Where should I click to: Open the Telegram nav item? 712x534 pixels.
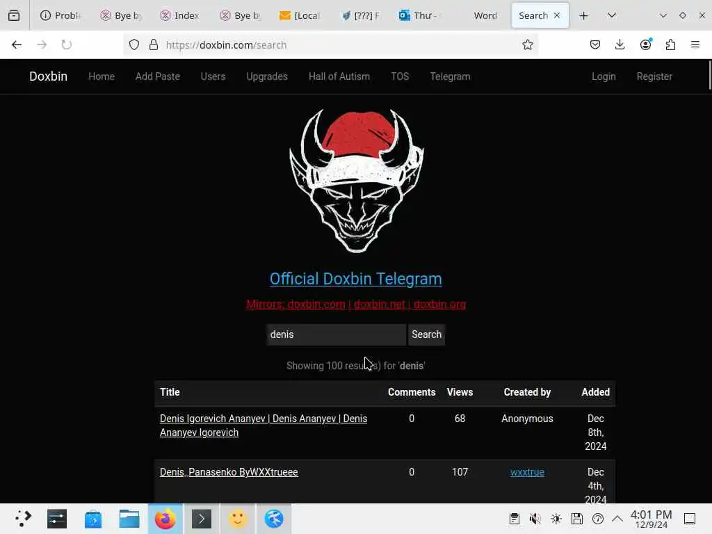click(x=450, y=76)
